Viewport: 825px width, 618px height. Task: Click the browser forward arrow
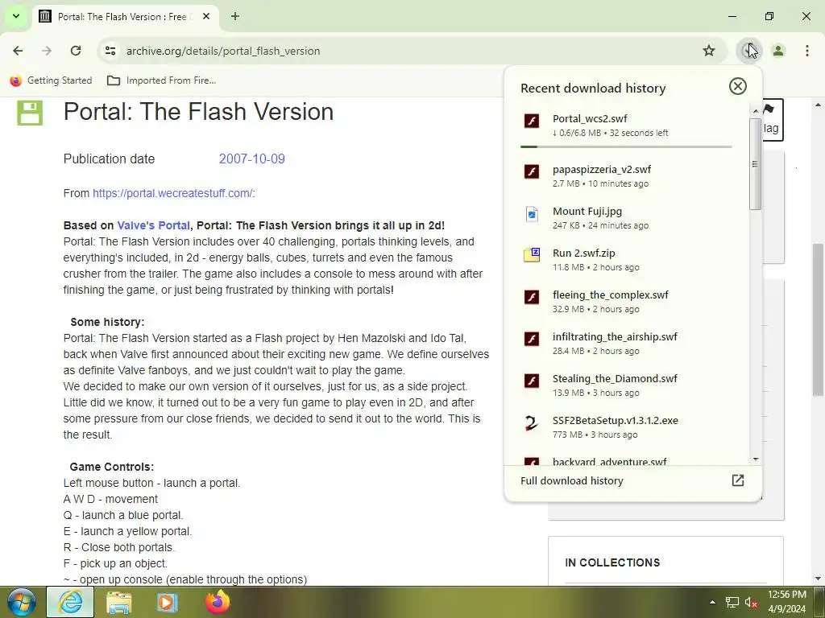(x=47, y=51)
